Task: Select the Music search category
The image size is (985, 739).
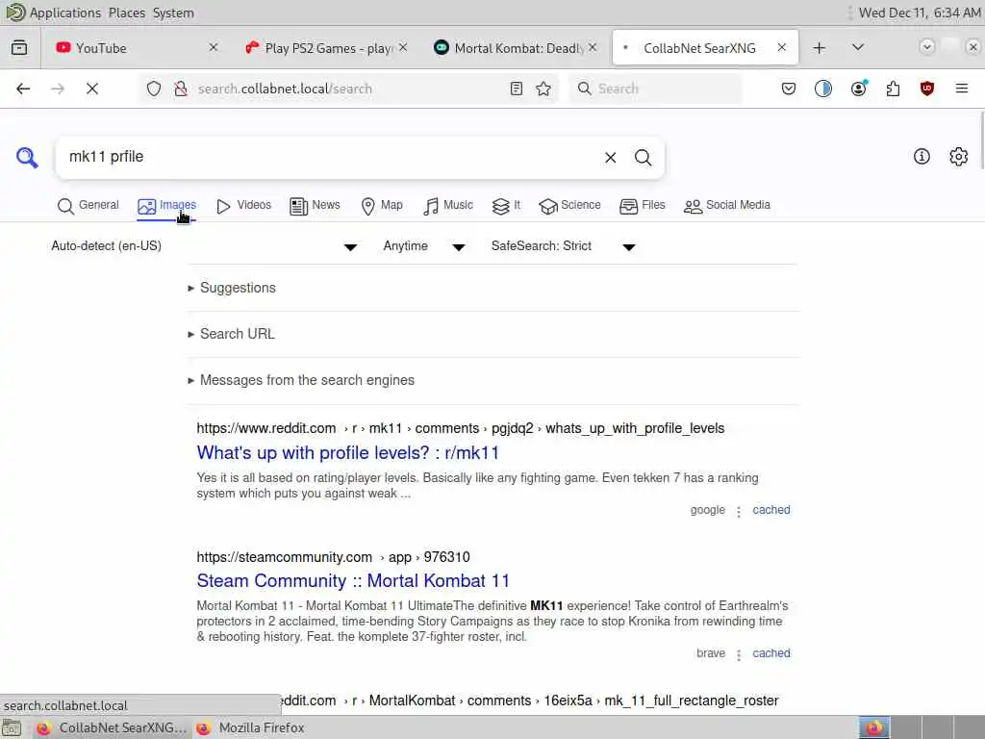Action: (x=448, y=206)
